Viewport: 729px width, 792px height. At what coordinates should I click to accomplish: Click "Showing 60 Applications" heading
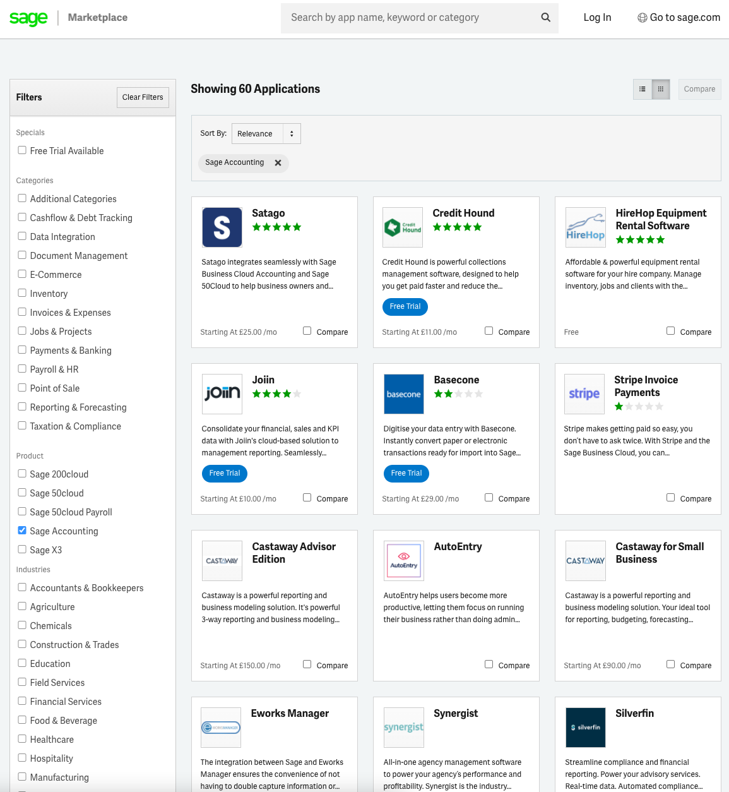[x=255, y=89]
